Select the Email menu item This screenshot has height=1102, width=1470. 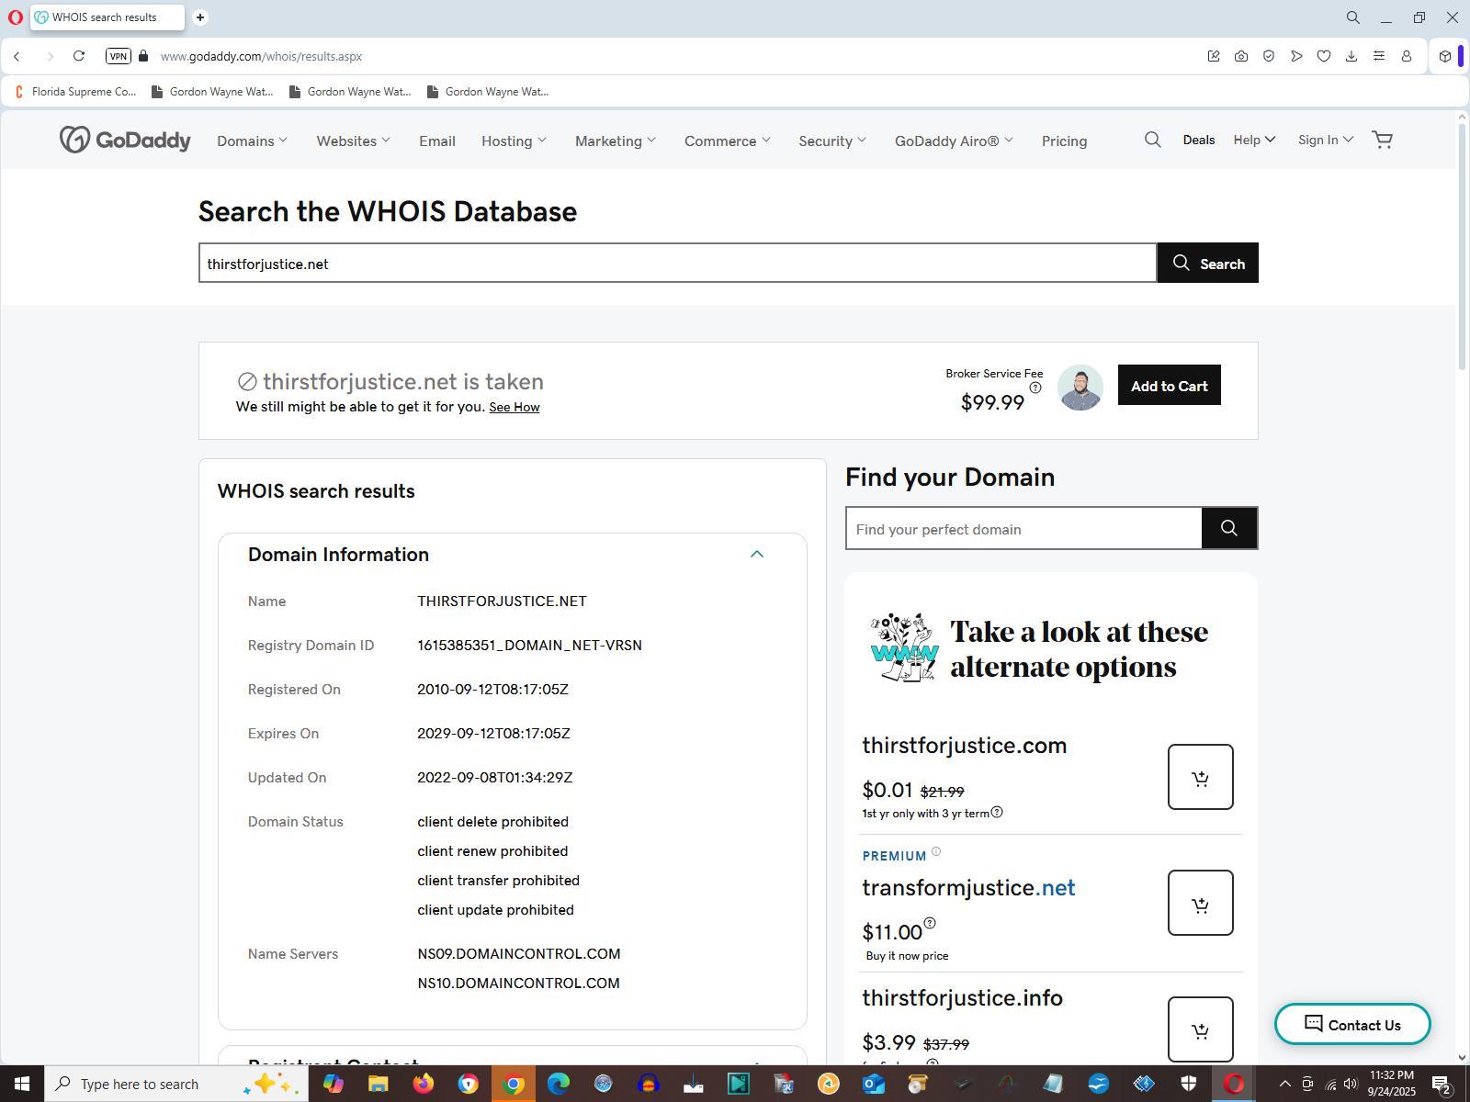[x=436, y=141]
